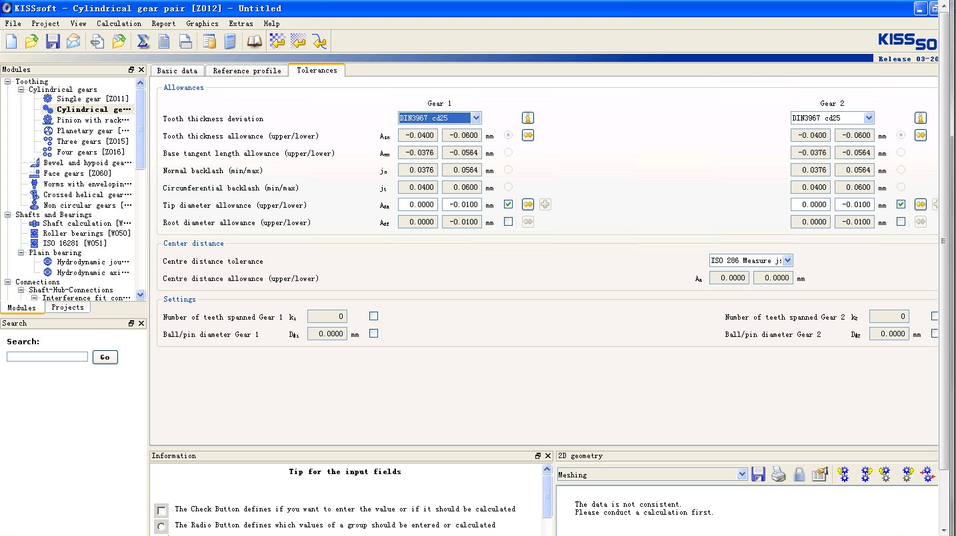Switch to the Basic data tab
Screen dimensions: 956x536
coord(177,71)
